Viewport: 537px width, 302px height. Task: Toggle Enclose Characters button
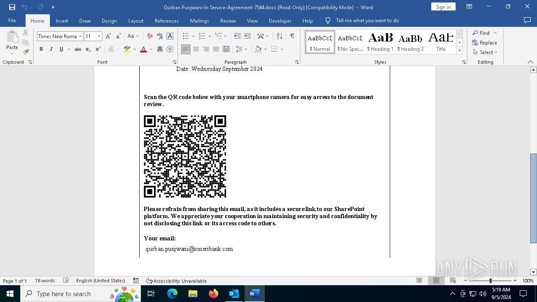click(170, 49)
